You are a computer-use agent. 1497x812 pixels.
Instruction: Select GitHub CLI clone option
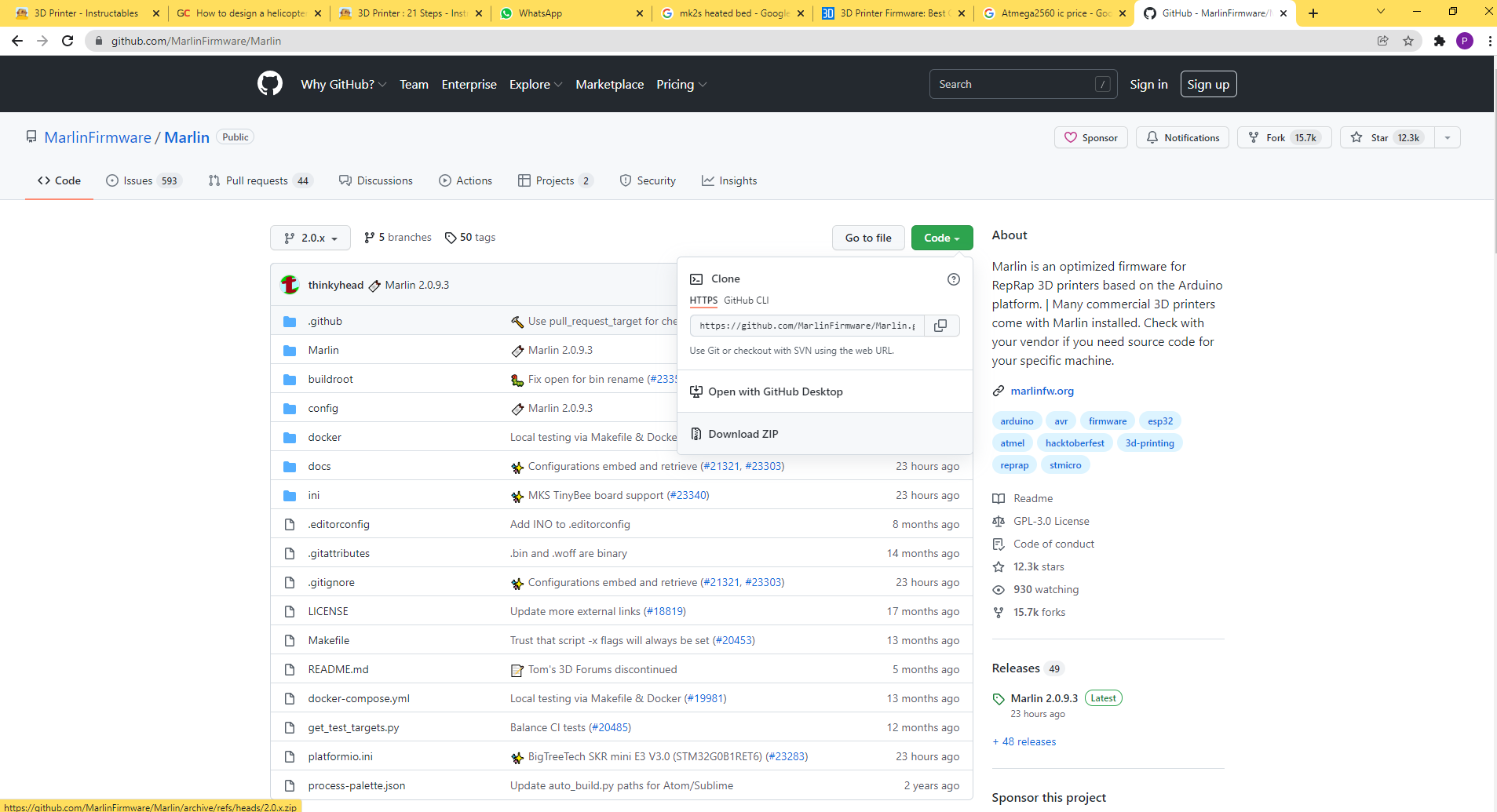[x=746, y=300]
